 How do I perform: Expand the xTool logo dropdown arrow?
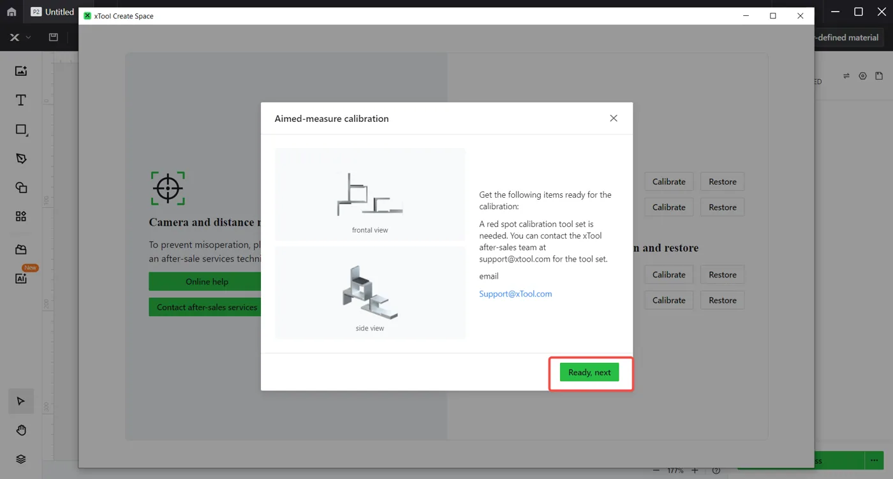click(28, 38)
